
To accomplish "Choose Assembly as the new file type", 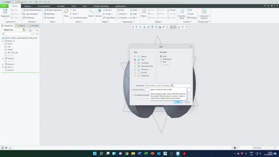I will click(x=135, y=63).
